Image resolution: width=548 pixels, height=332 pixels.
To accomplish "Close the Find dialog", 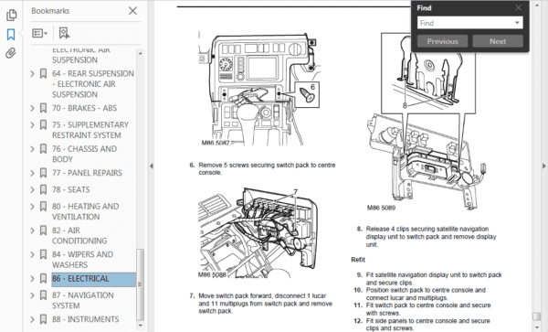I will [518, 7].
